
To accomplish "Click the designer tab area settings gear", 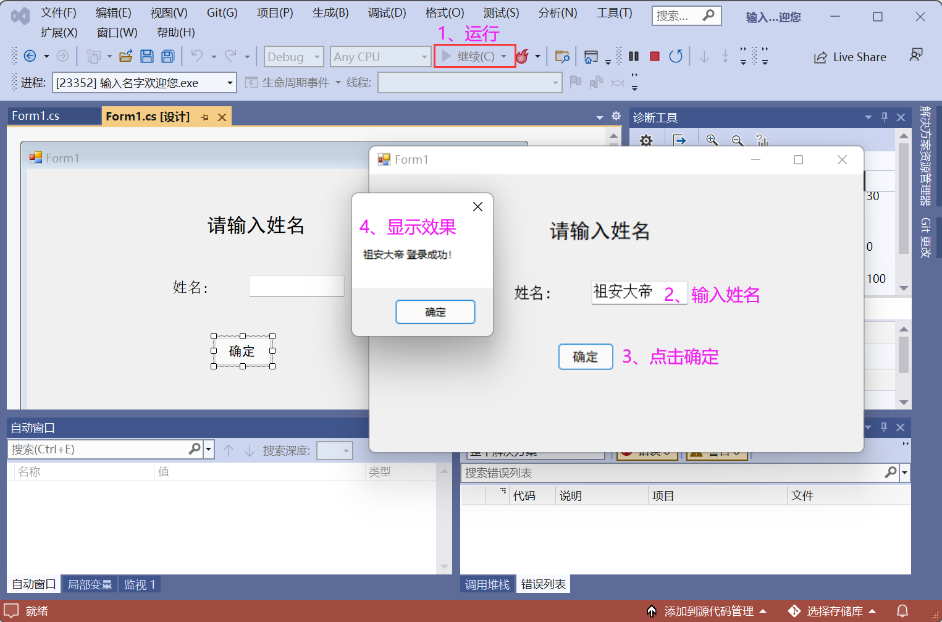I will pos(616,116).
